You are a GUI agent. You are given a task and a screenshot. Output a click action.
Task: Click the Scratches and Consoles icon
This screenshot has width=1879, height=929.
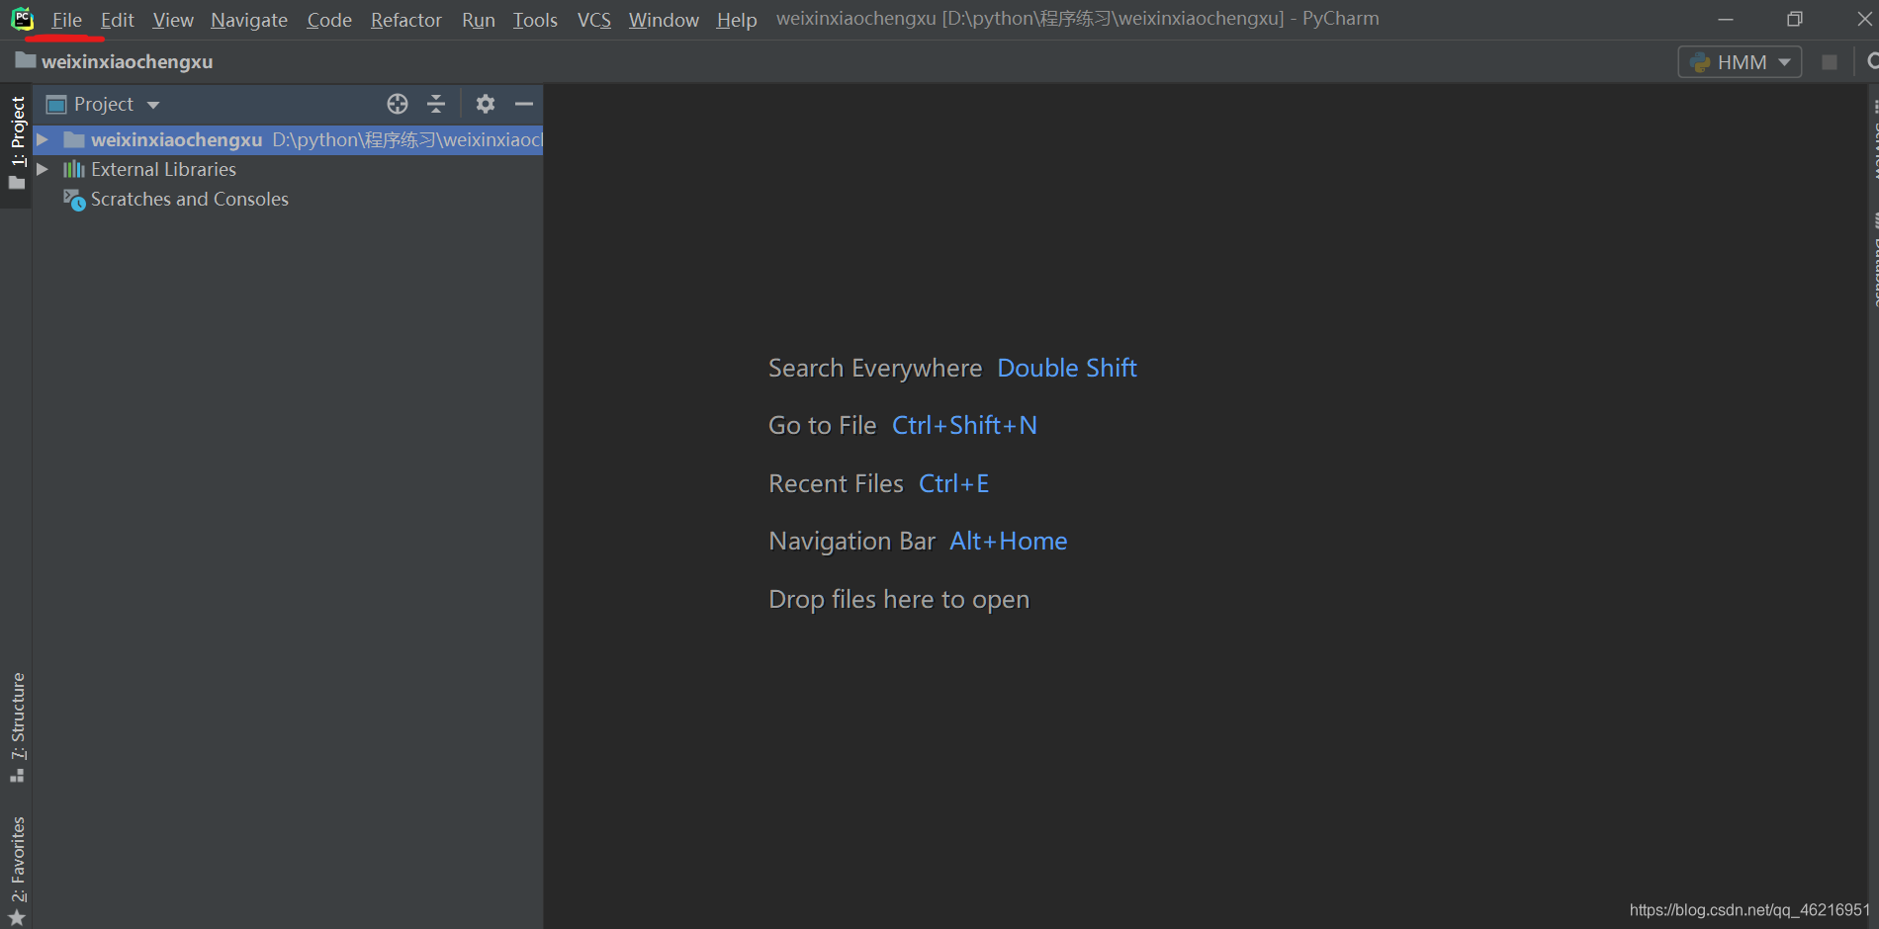tap(74, 200)
